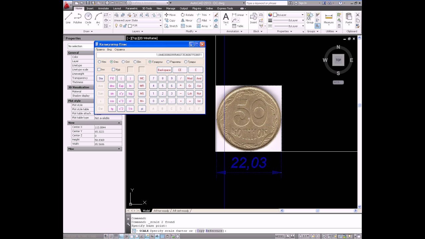Image resolution: width=425 pixels, height=239 pixels.
Task: Click the Insert block tool
Action: 253,18
